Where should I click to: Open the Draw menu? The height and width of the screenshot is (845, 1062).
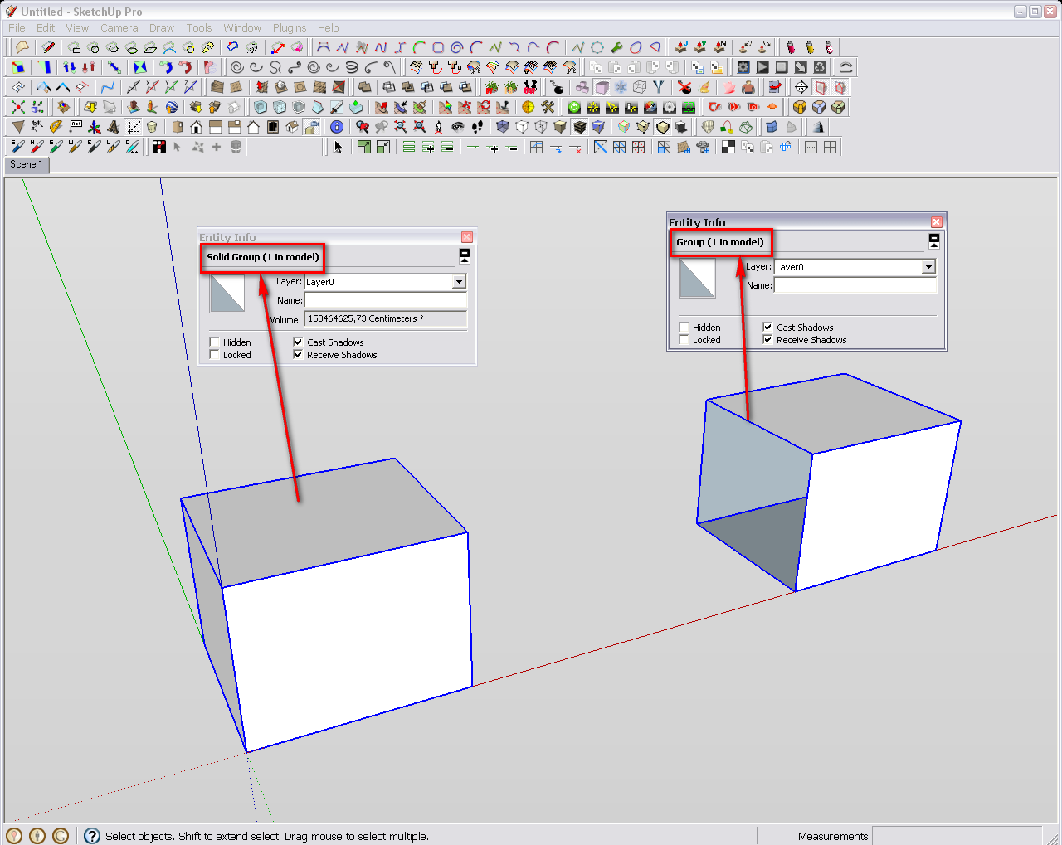pyautogui.click(x=162, y=27)
